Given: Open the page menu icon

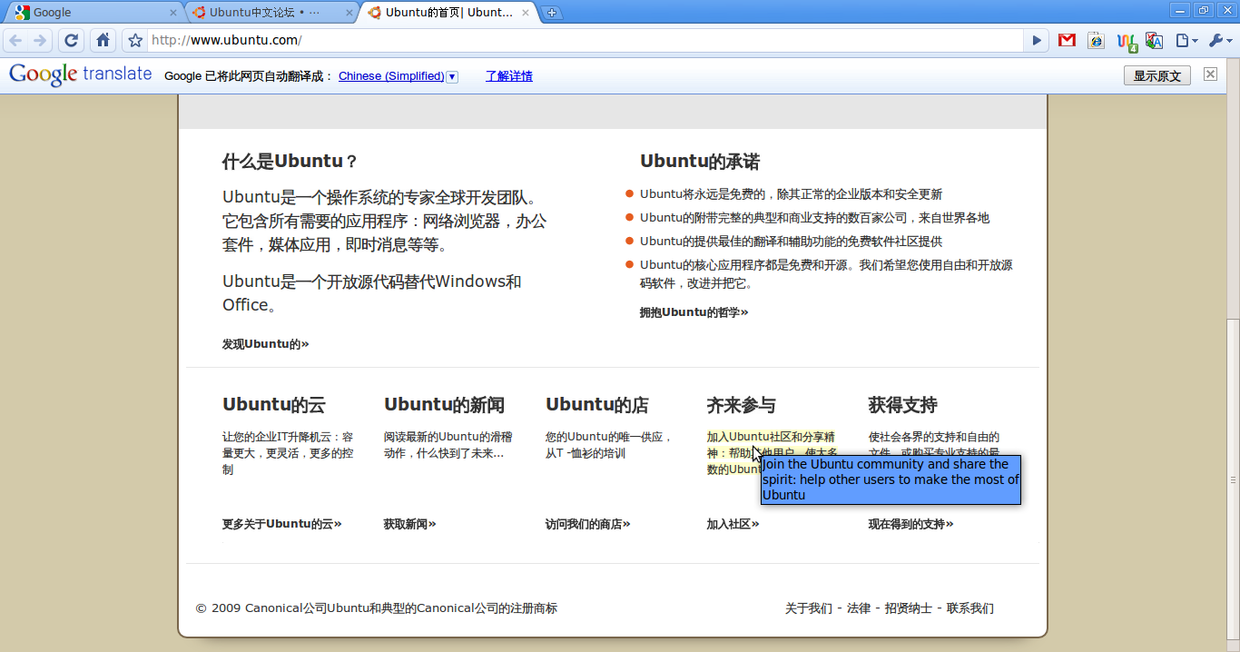Looking at the screenshot, I should (1186, 40).
